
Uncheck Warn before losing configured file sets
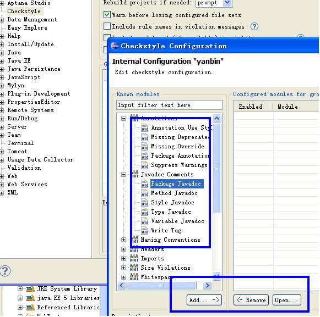click(107, 15)
